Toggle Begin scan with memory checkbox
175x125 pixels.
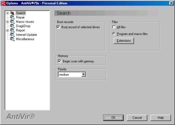coord(59,61)
